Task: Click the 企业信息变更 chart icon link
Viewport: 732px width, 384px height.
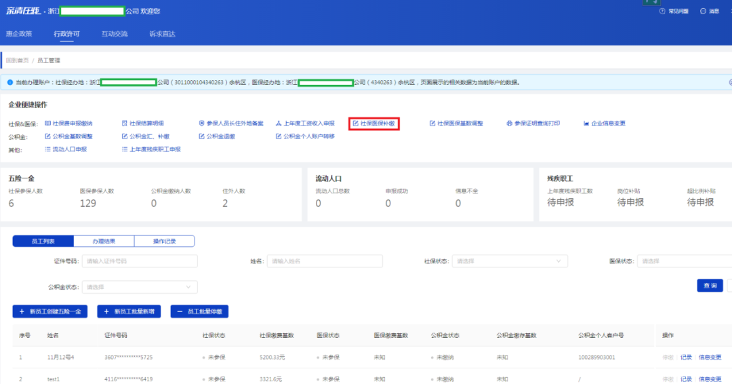Action: 604,123
